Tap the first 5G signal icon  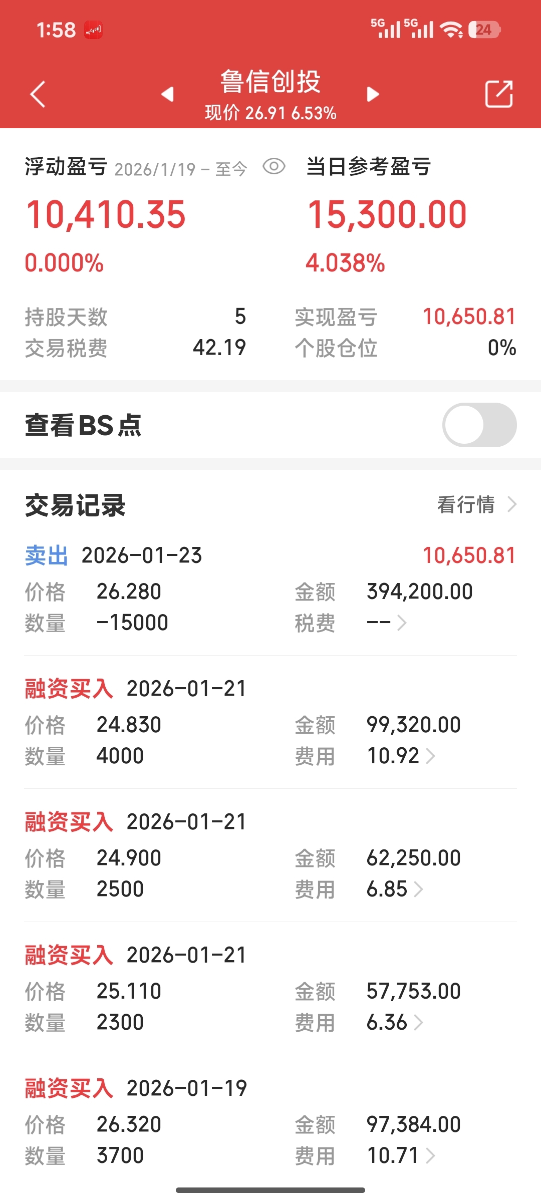386,29
